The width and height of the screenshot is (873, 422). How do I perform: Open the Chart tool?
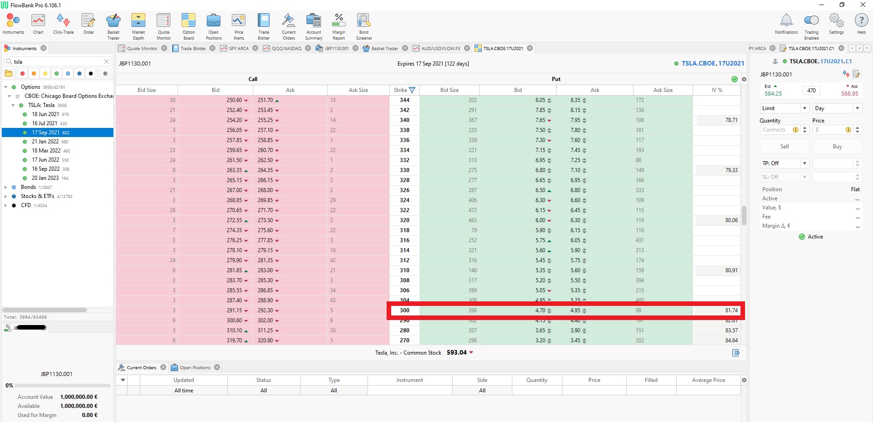[x=38, y=24]
